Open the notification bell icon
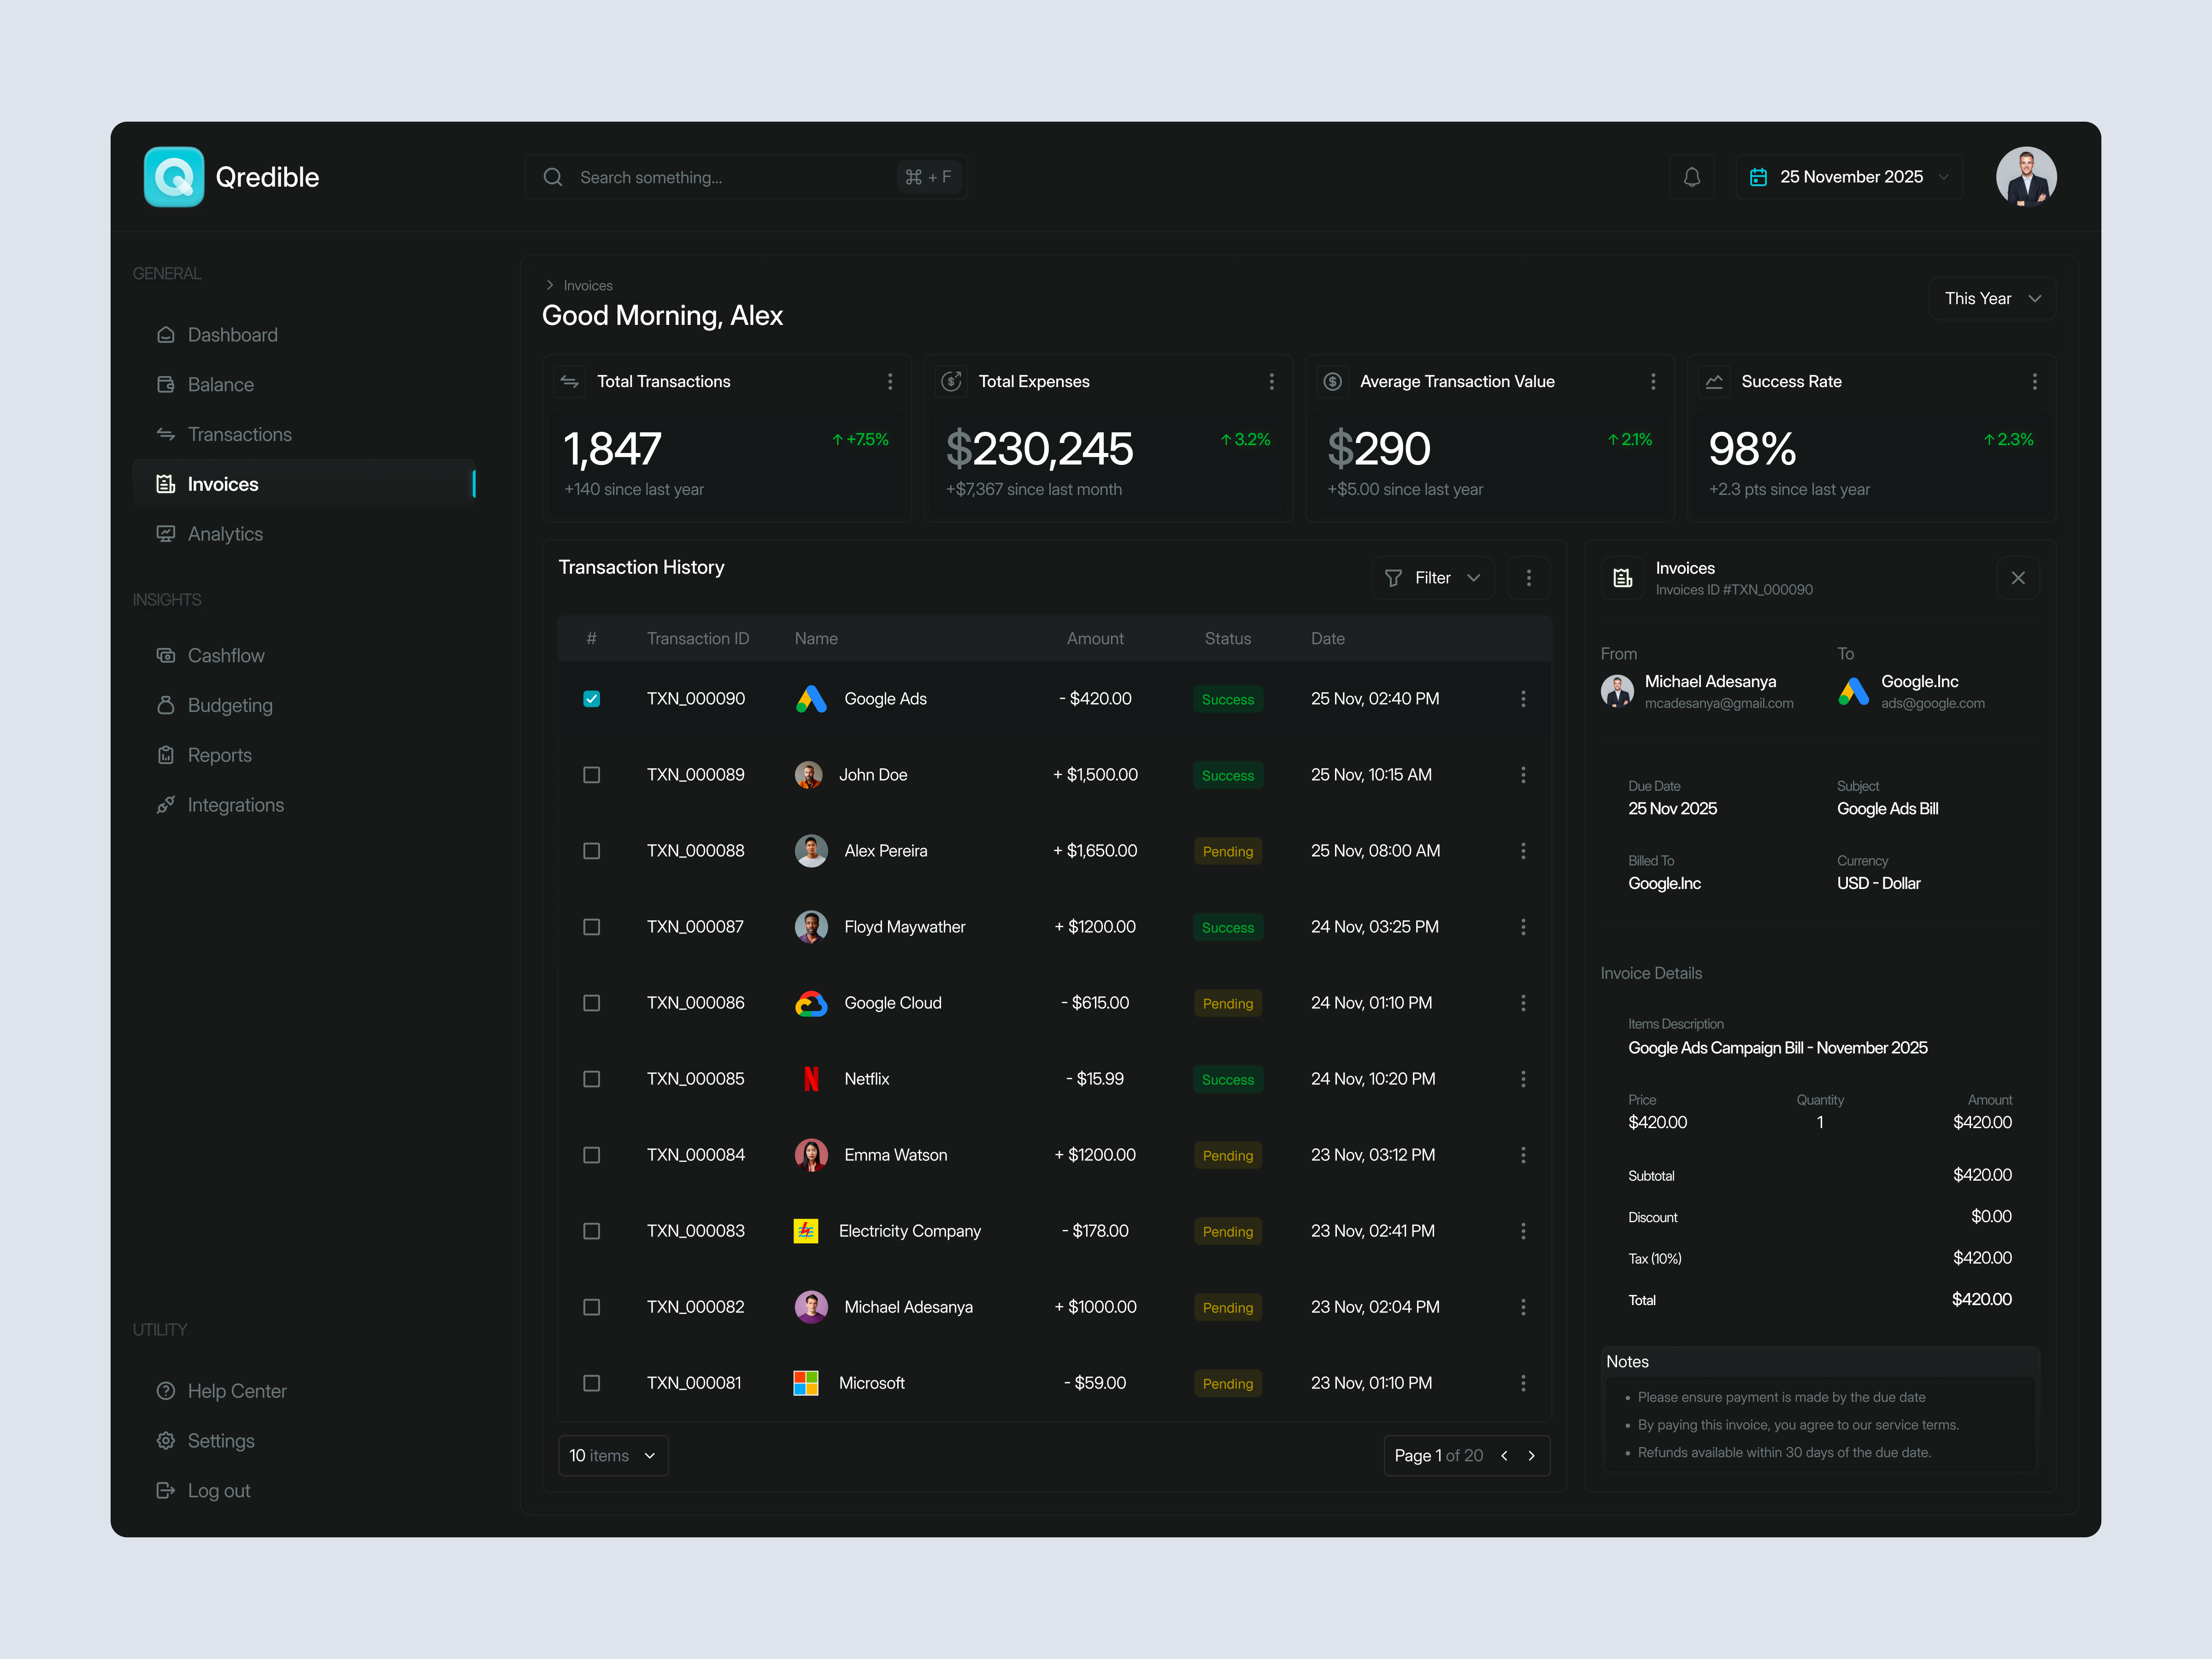The height and width of the screenshot is (1659, 2212). coord(1692,177)
